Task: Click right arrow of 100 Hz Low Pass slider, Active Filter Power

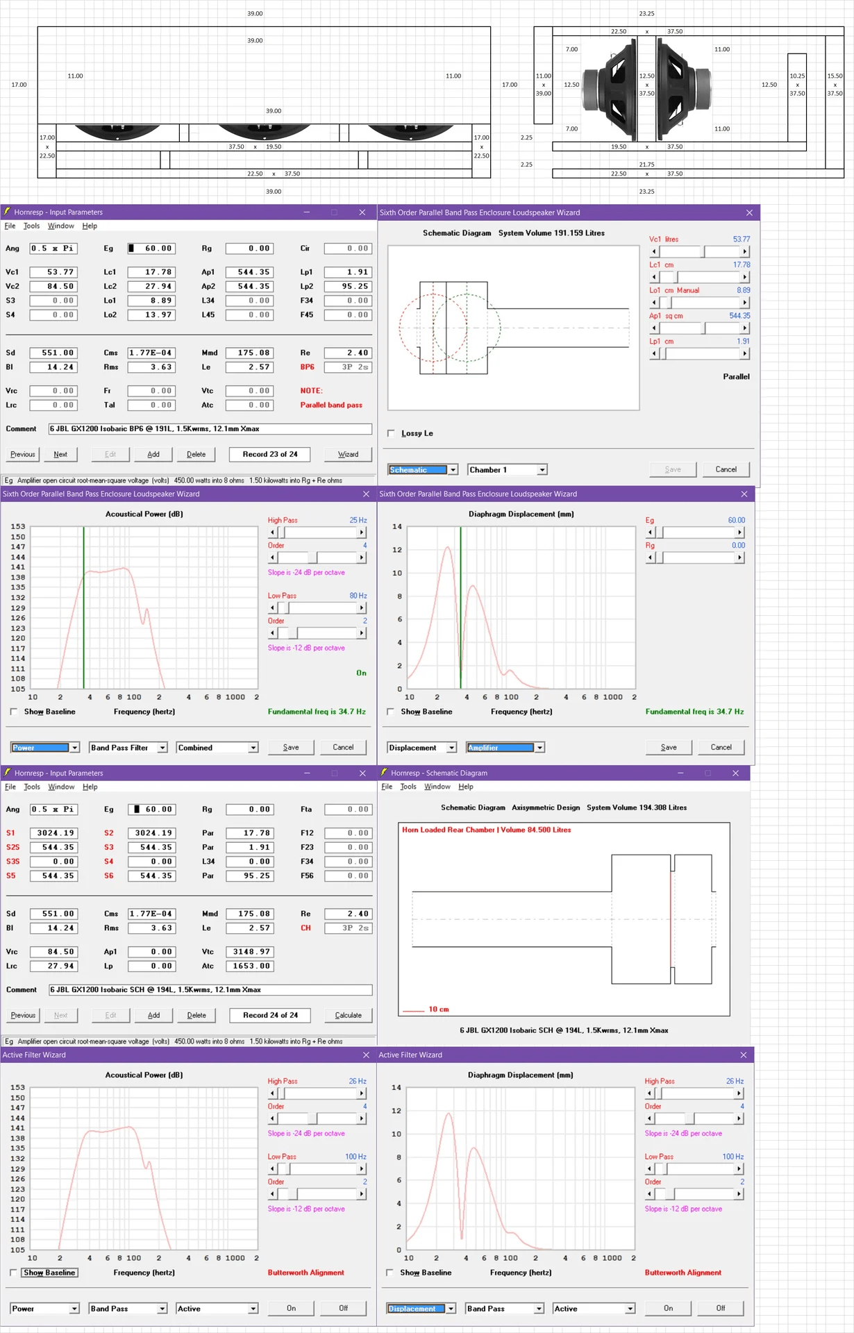Action: point(362,1169)
